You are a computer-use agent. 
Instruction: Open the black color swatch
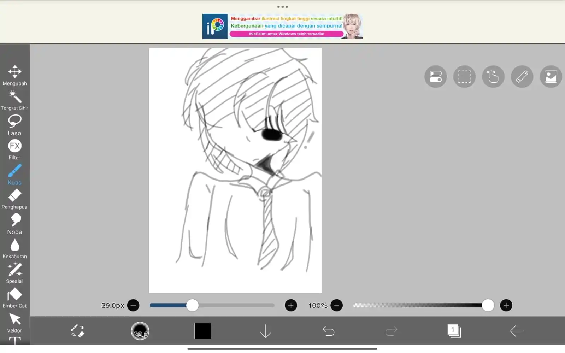tap(202, 331)
